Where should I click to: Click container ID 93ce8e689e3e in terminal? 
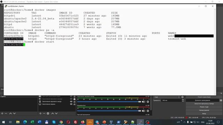click(x=14, y=36)
